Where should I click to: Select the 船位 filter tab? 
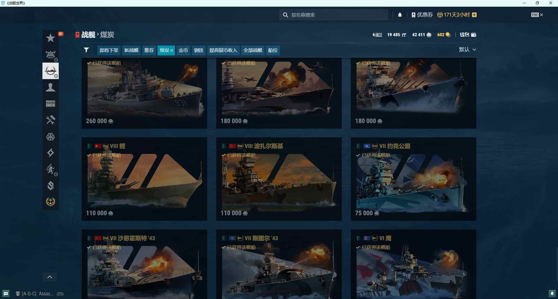click(273, 50)
